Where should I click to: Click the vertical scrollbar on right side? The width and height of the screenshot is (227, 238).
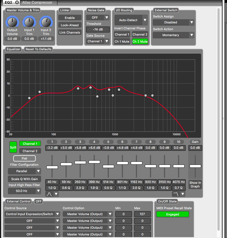pyautogui.click(x=218, y=119)
